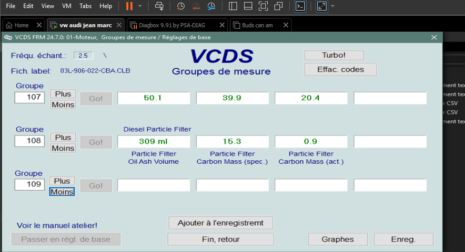Increase group 107 with Plus
This screenshot has width=465, height=252.
(x=63, y=94)
